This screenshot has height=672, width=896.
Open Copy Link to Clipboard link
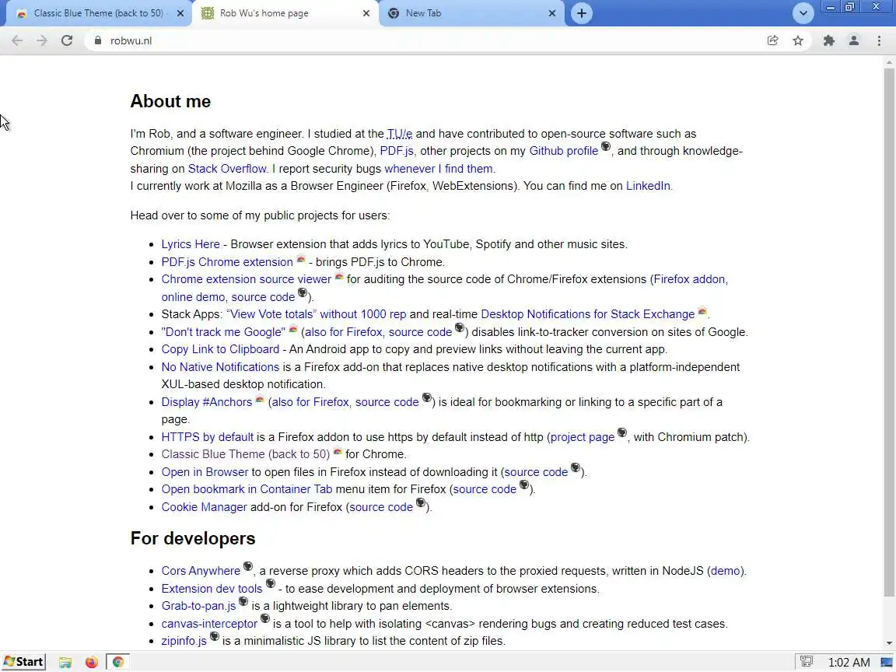[x=220, y=349]
